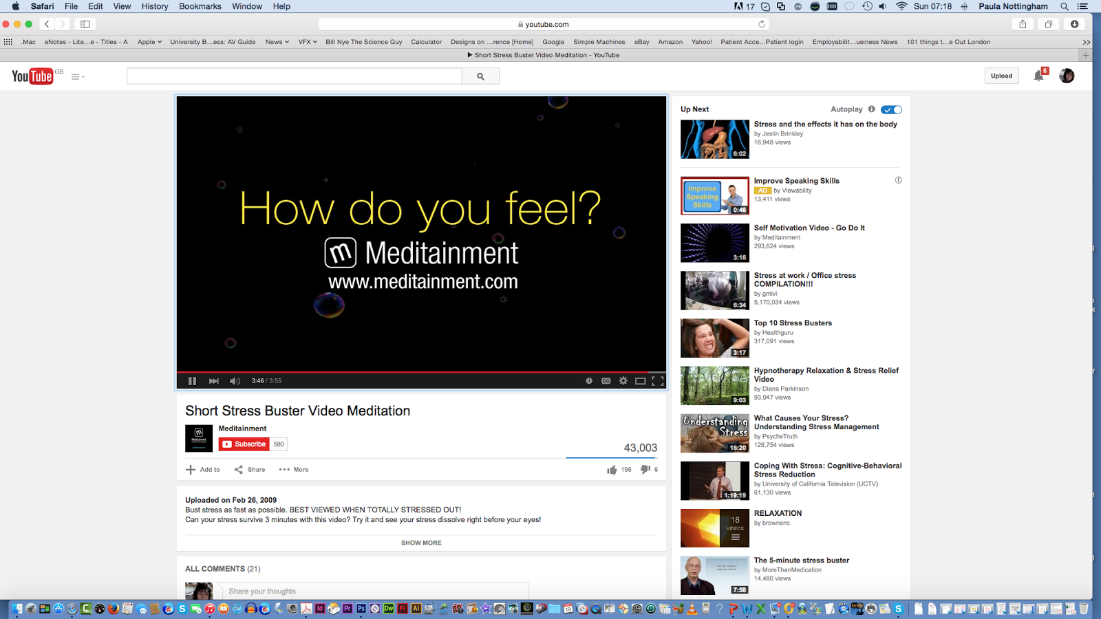The width and height of the screenshot is (1101, 619).
Task: Open Stress and the effects on the body
Action: (x=826, y=124)
